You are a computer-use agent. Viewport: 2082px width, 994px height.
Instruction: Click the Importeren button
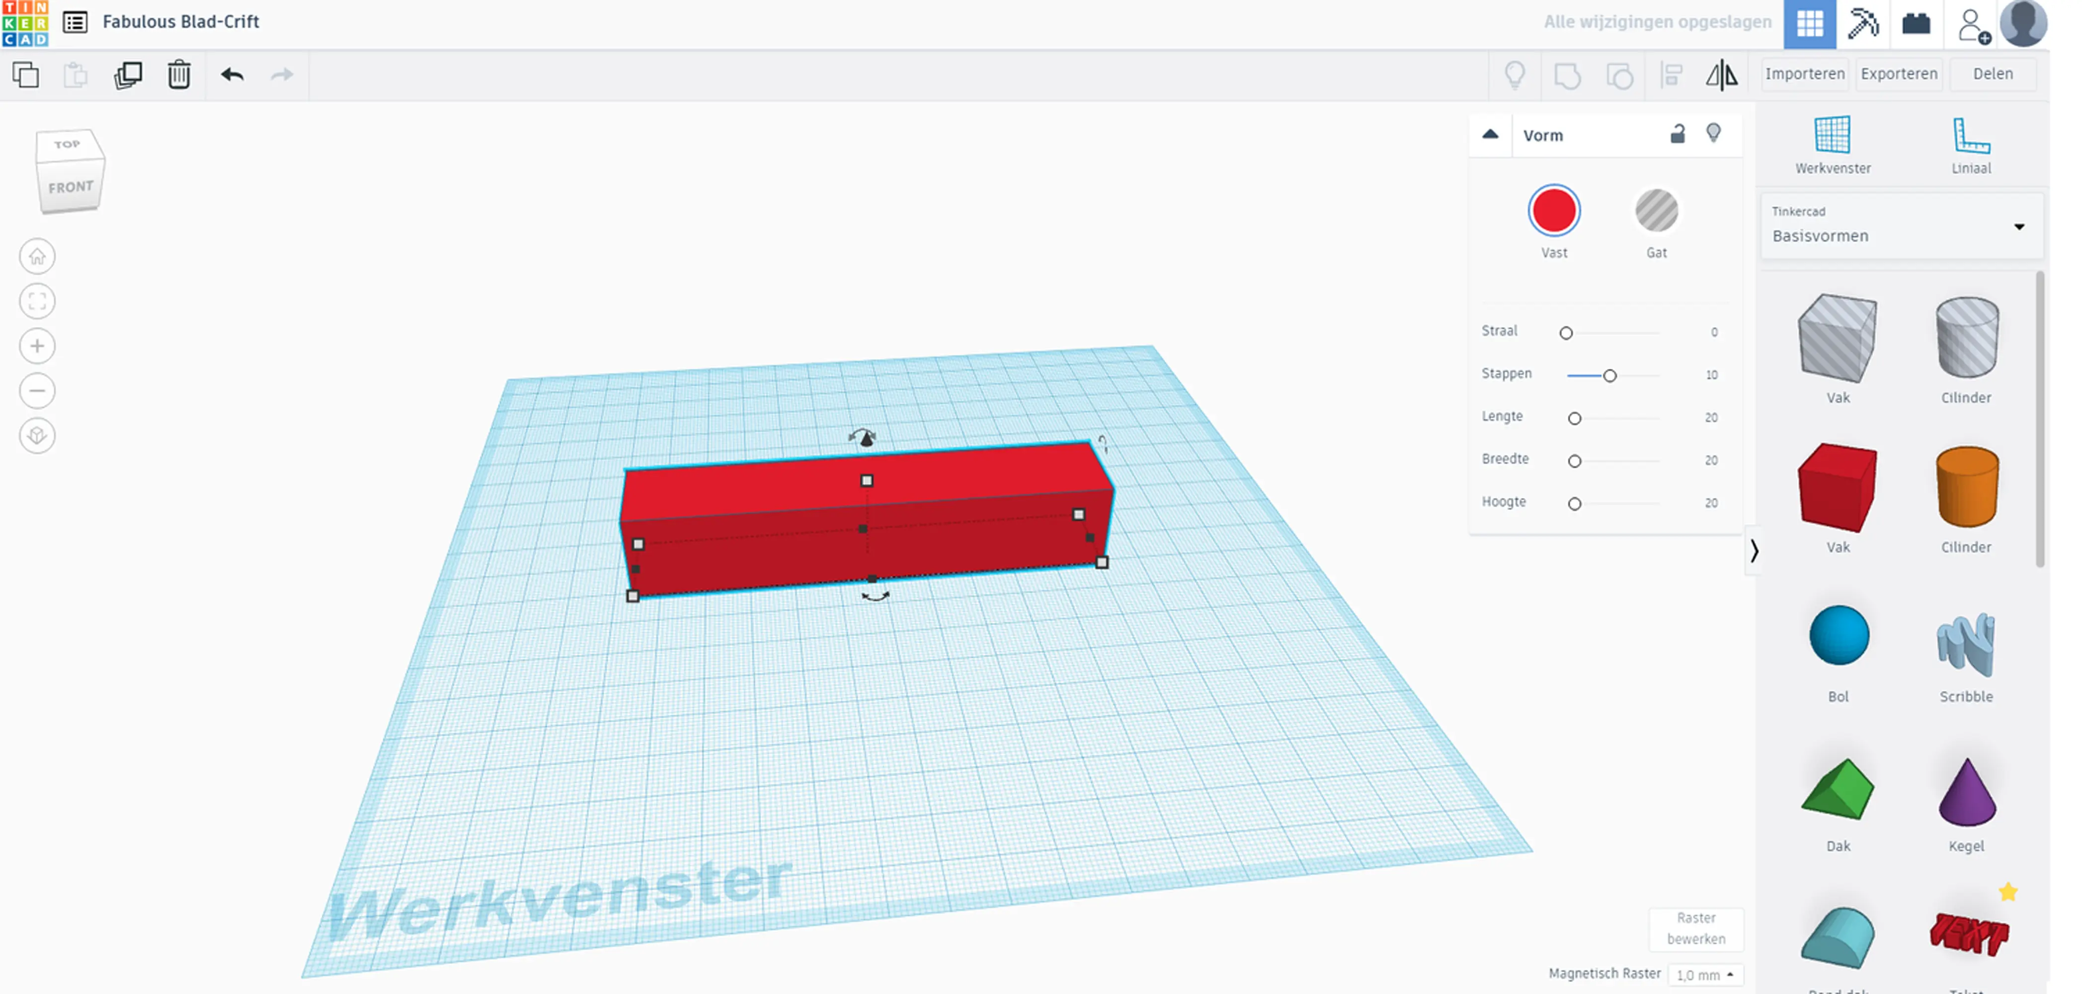(x=1804, y=74)
